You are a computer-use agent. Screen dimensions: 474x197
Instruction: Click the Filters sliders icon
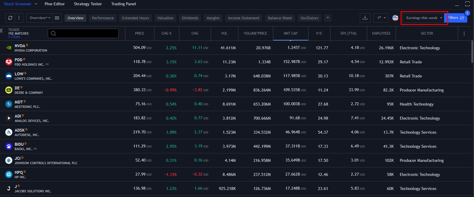tap(462, 18)
